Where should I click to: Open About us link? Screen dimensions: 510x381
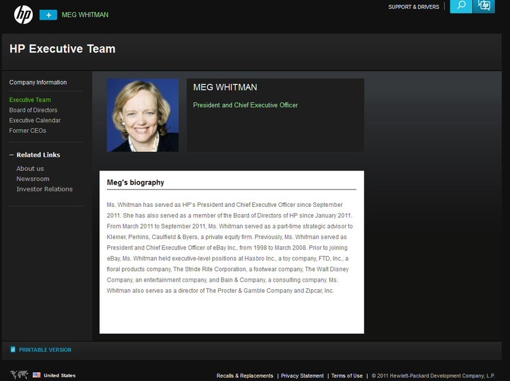point(30,169)
